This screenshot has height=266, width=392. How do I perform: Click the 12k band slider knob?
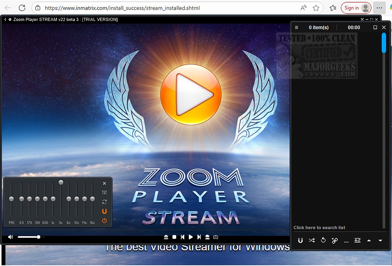click(77, 199)
